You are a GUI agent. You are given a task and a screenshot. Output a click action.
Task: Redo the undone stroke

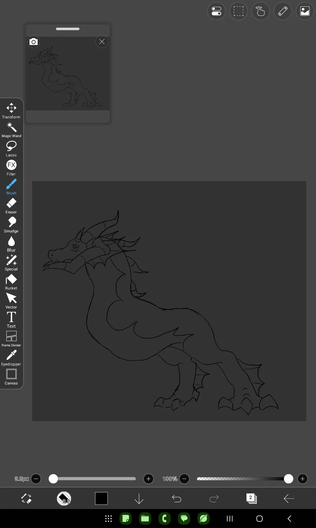click(214, 498)
